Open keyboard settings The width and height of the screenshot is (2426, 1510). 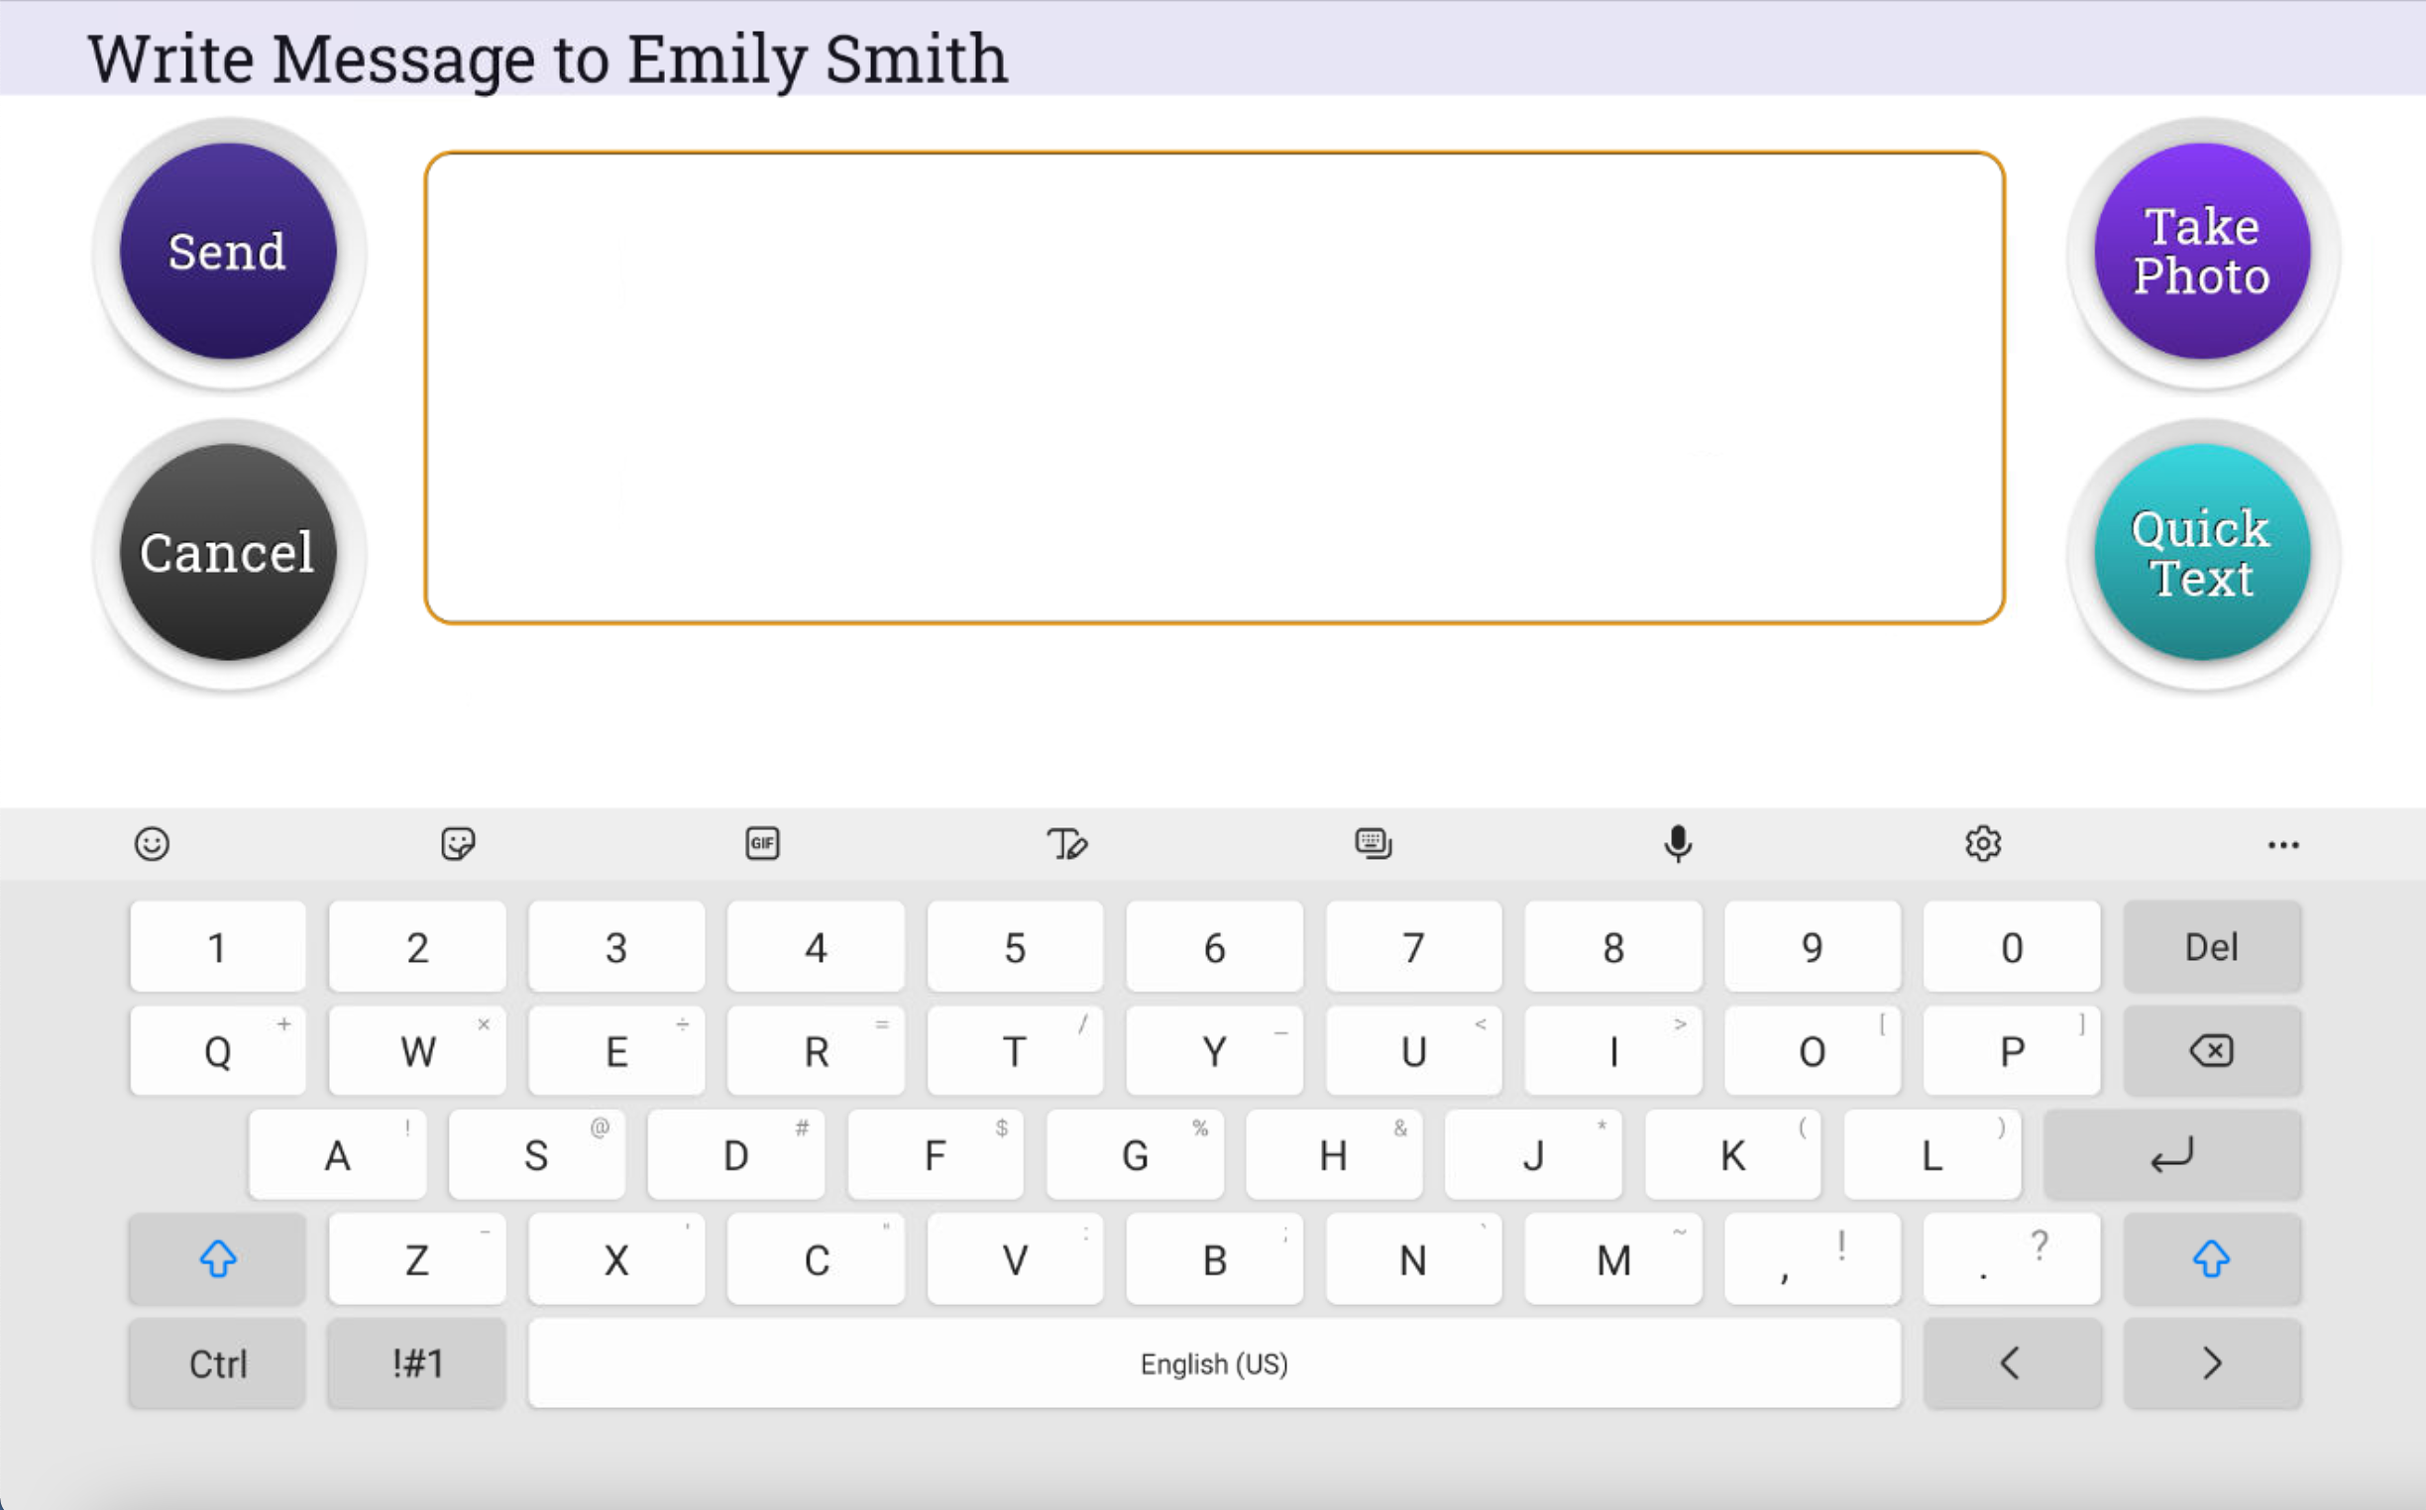(1984, 844)
